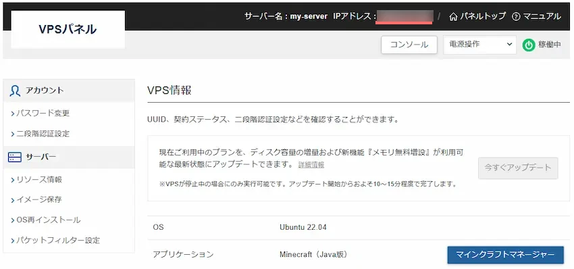Click the VPSパネル logo
The image size is (574, 269).
point(68,29)
